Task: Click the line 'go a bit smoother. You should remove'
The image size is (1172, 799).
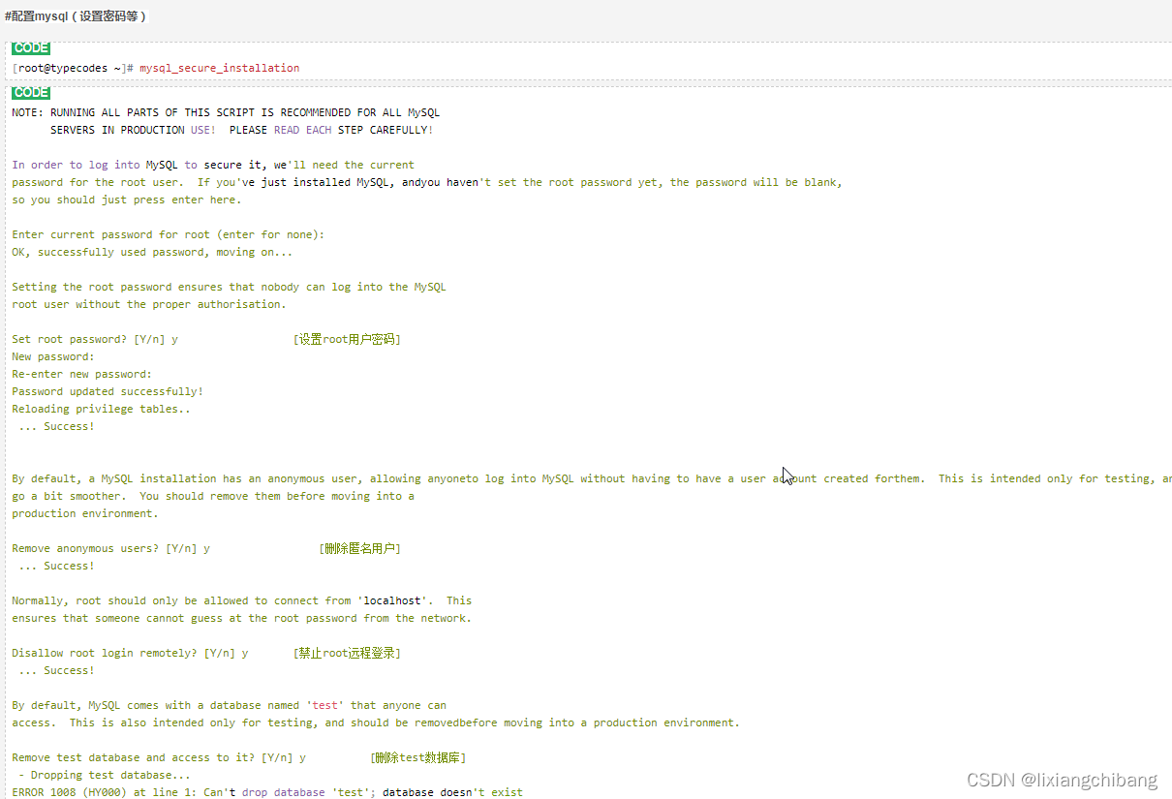Action: pos(213,496)
